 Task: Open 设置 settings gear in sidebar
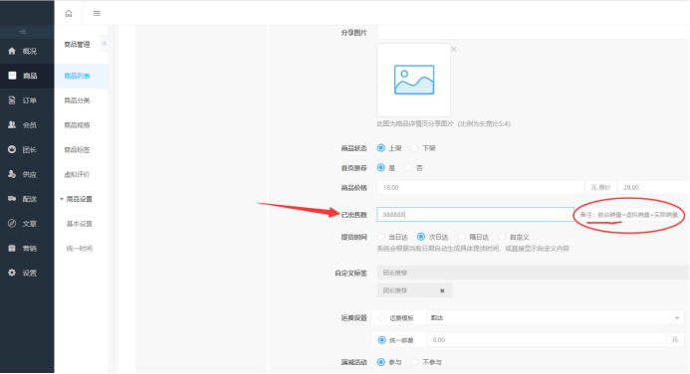[12, 273]
